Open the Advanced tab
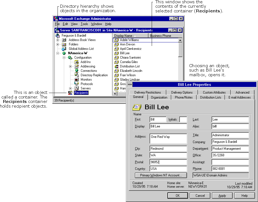The height and width of the screenshot is (202, 258). 242,92
